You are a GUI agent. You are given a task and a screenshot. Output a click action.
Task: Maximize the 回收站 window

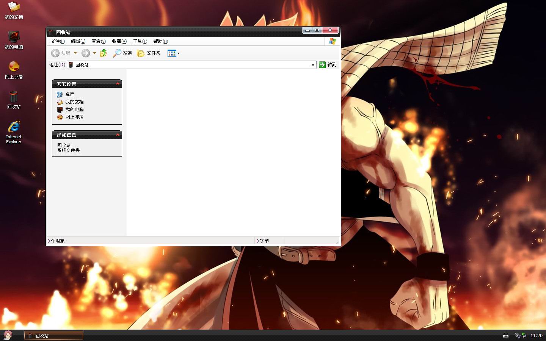coord(317,30)
